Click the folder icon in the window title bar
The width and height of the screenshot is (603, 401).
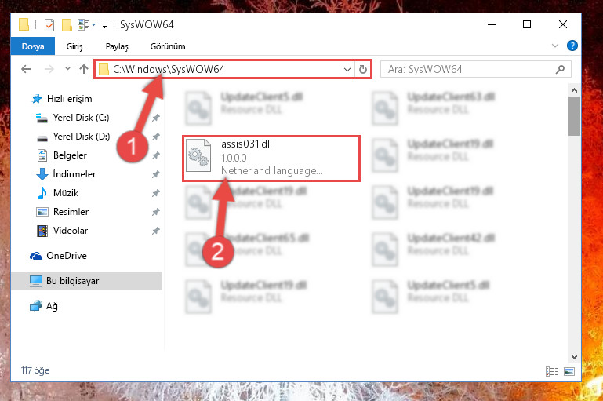pos(24,24)
